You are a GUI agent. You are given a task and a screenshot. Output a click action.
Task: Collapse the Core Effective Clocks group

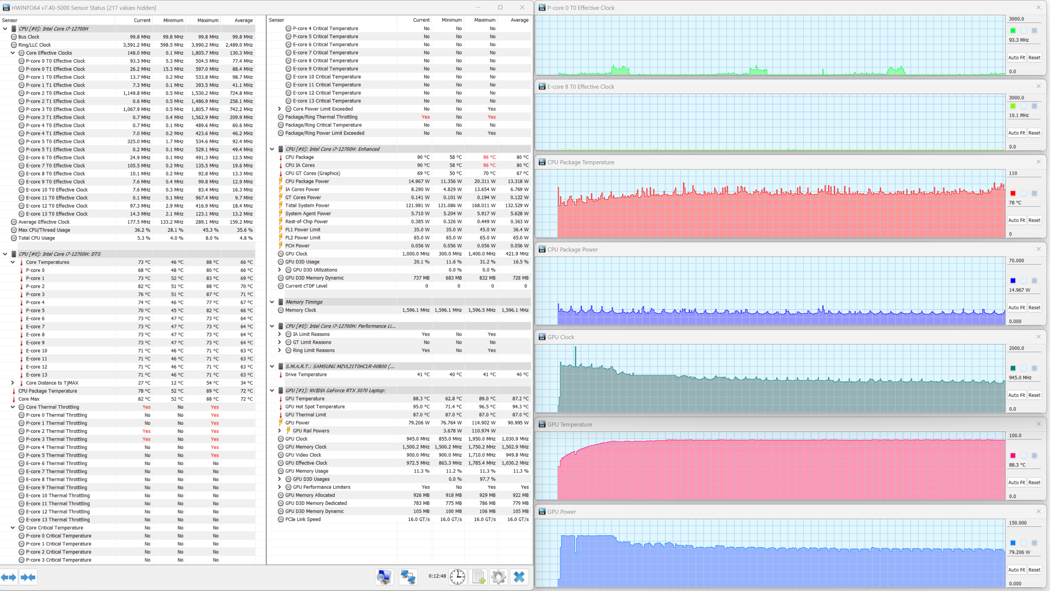(x=13, y=53)
